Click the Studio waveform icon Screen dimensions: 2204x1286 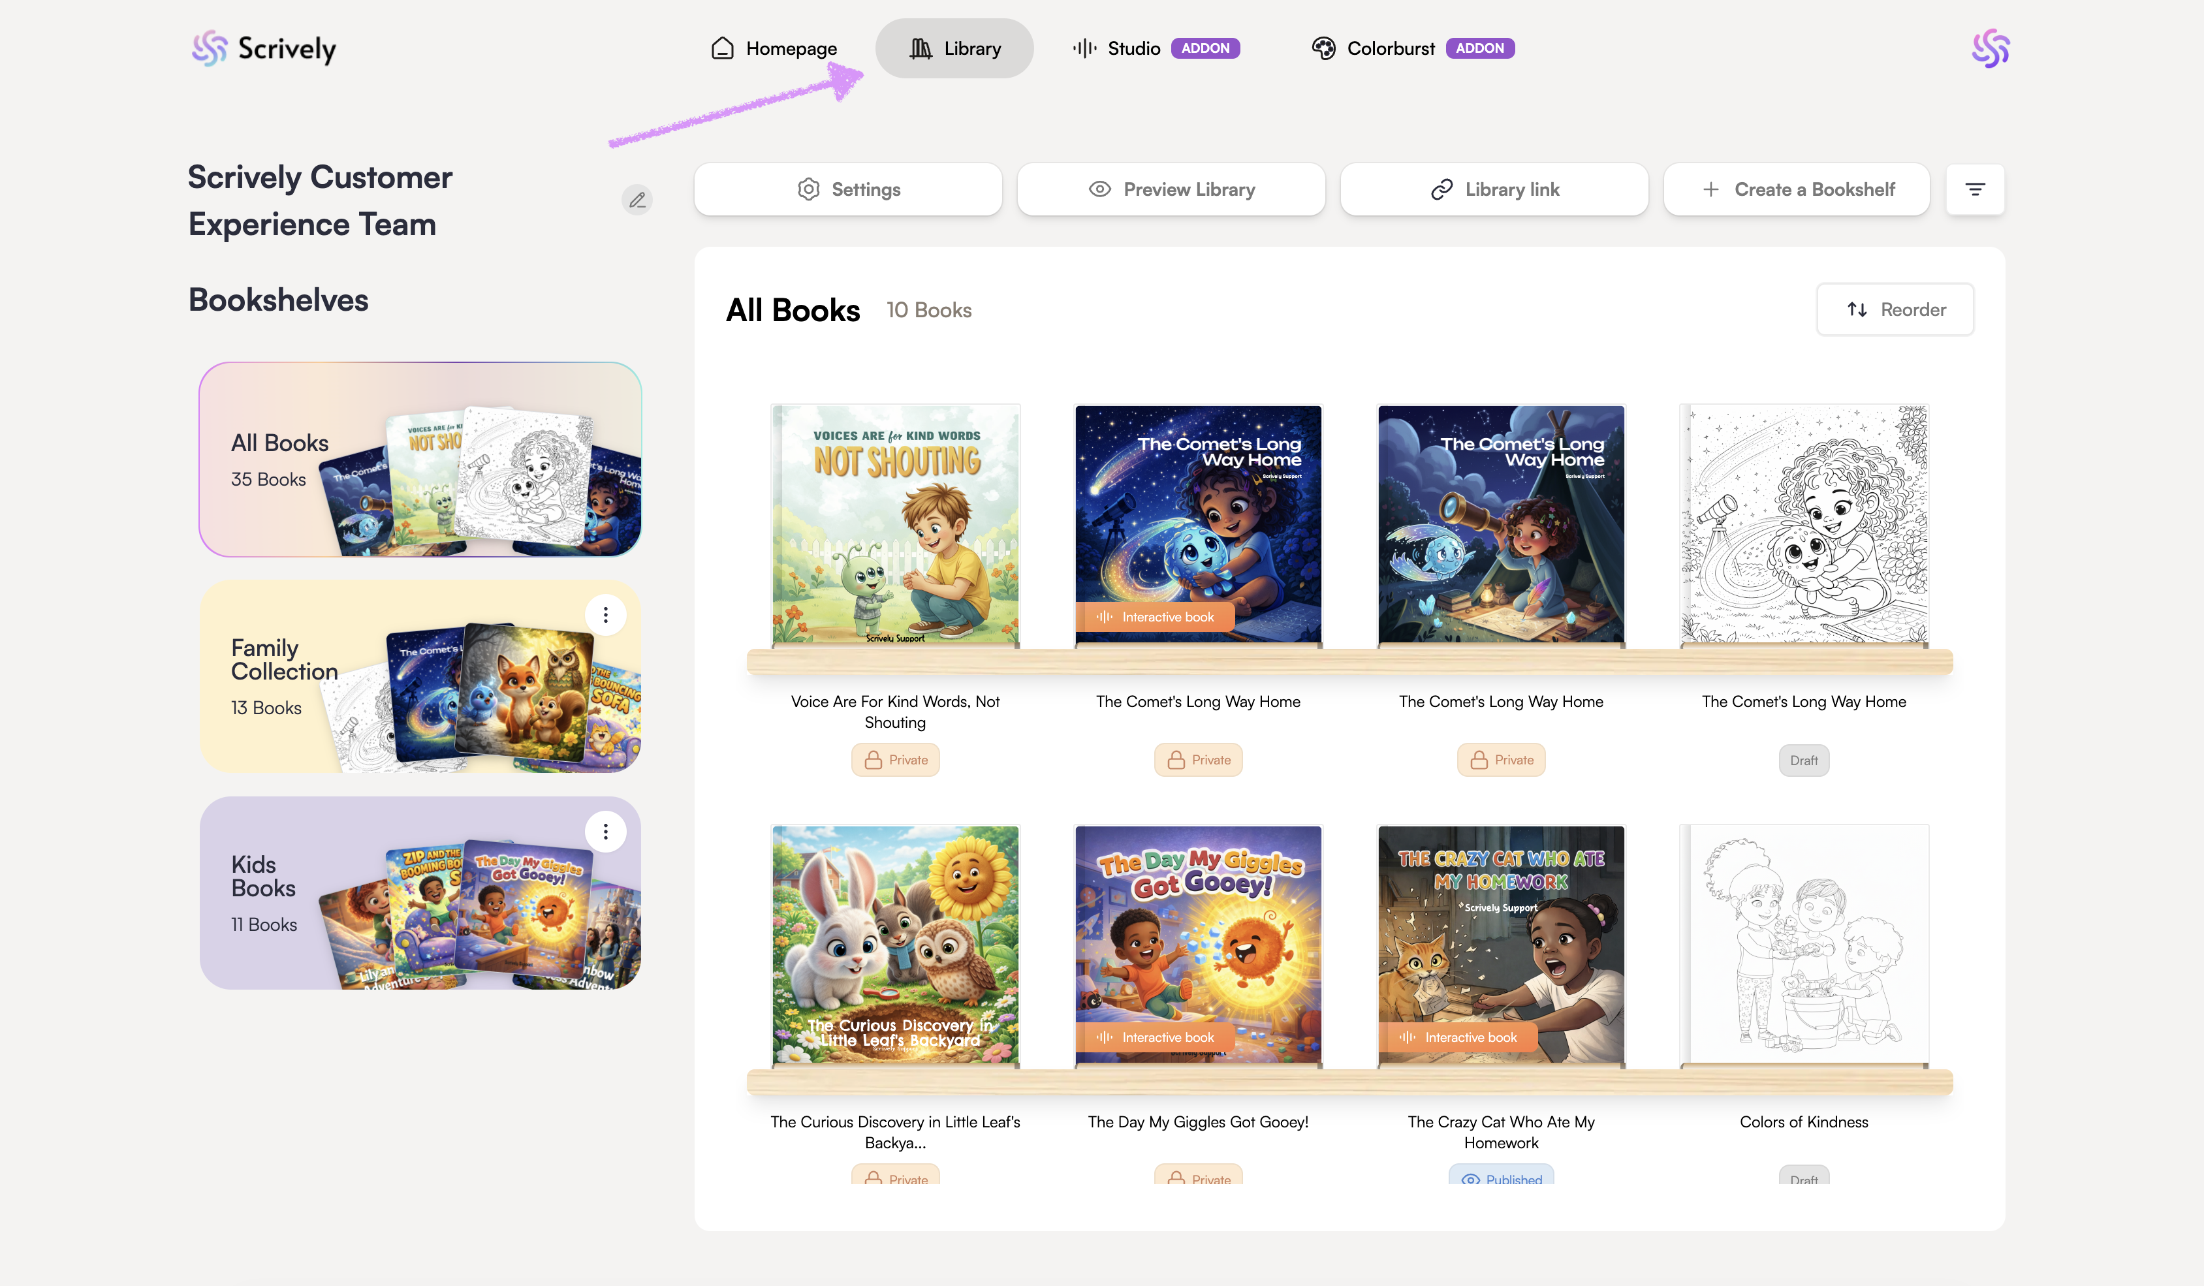pyautogui.click(x=1084, y=48)
